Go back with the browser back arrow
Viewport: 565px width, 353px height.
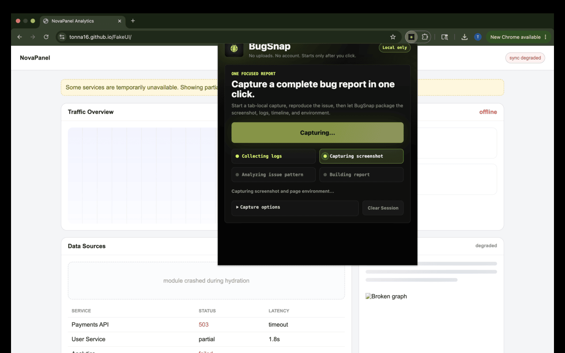[x=19, y=37]
